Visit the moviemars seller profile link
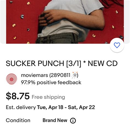Image resolution: width=130 pixels, height=128 pixels. point(35,75)
